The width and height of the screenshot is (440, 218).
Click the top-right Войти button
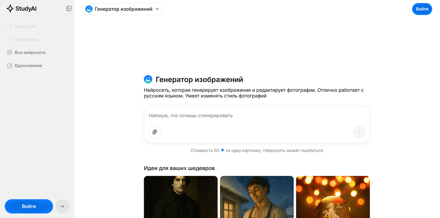tap(422, 9)
